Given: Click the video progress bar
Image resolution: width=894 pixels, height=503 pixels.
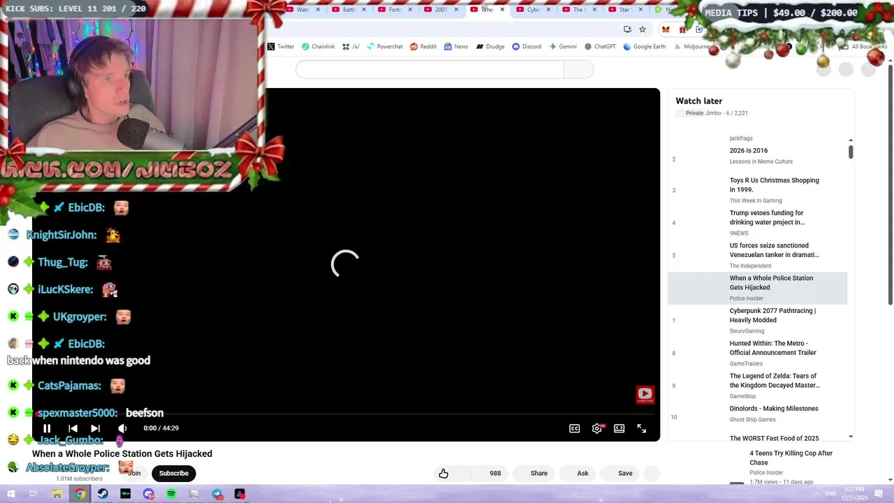Looking at the screenshot, I should click(x=346, y=415).
